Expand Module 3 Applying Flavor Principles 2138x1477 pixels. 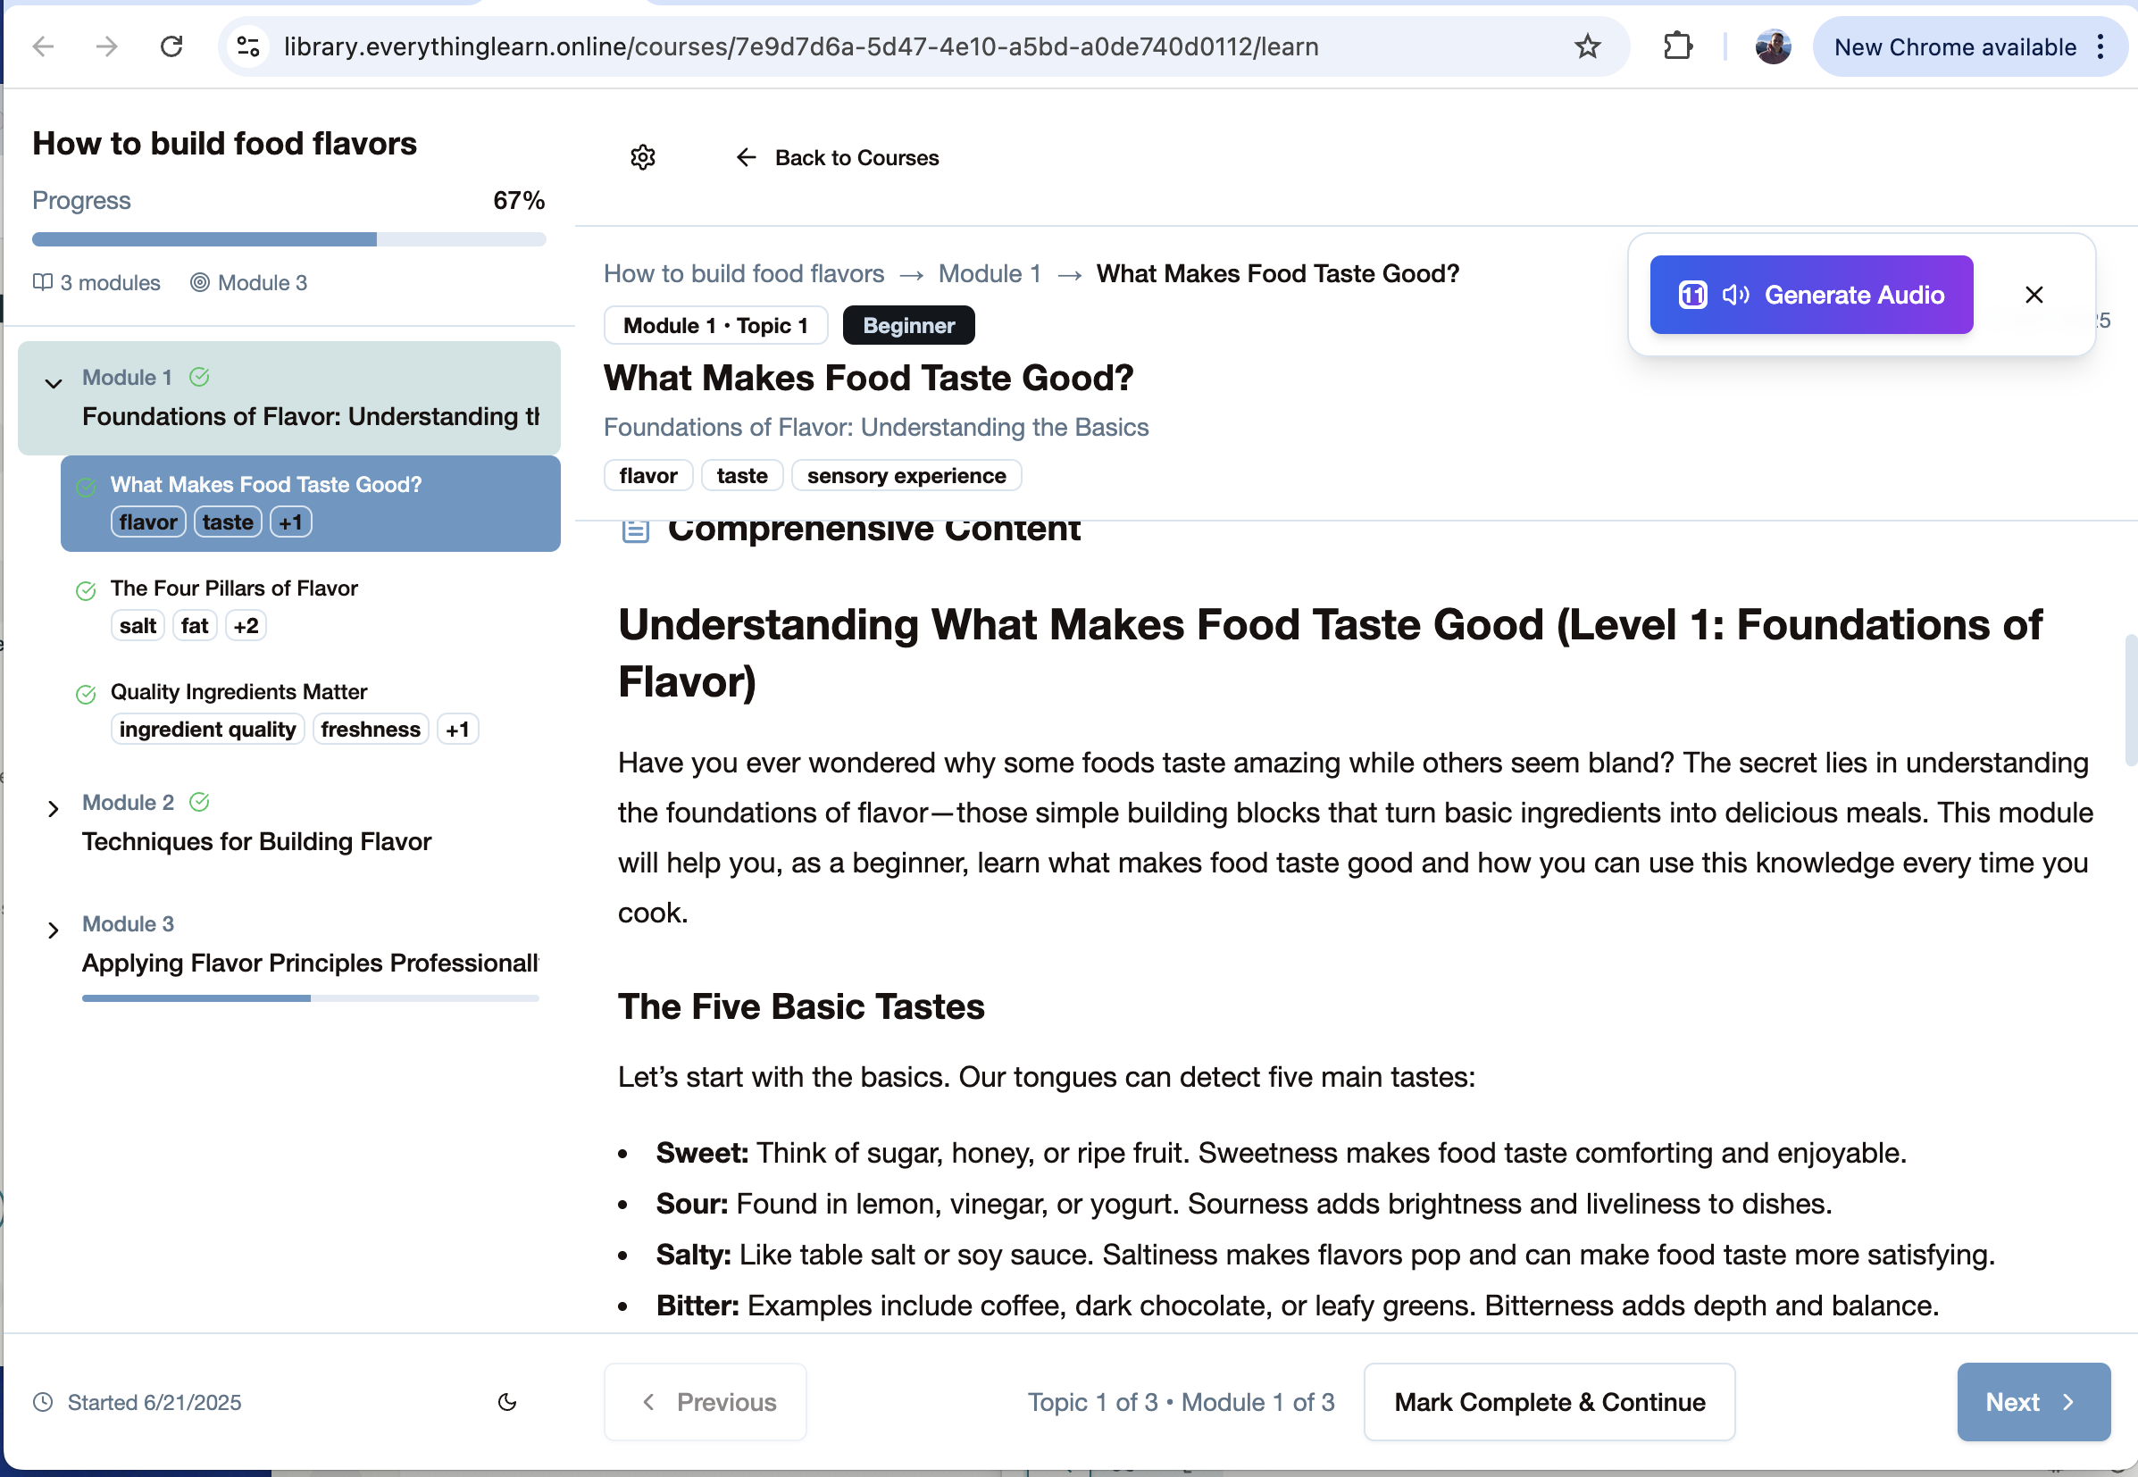tap(54, 930)
